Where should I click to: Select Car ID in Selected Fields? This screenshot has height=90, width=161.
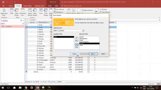[x=89, y=37]
